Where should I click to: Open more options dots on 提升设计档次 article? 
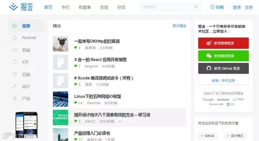pyautogui.click(x=120, y=121)
